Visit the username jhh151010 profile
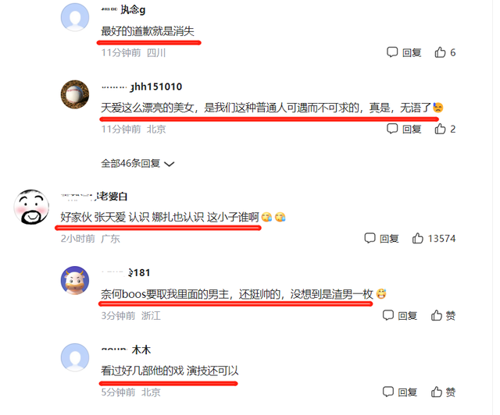Screen dimensions: 500x415 click(x=141, y=87)
